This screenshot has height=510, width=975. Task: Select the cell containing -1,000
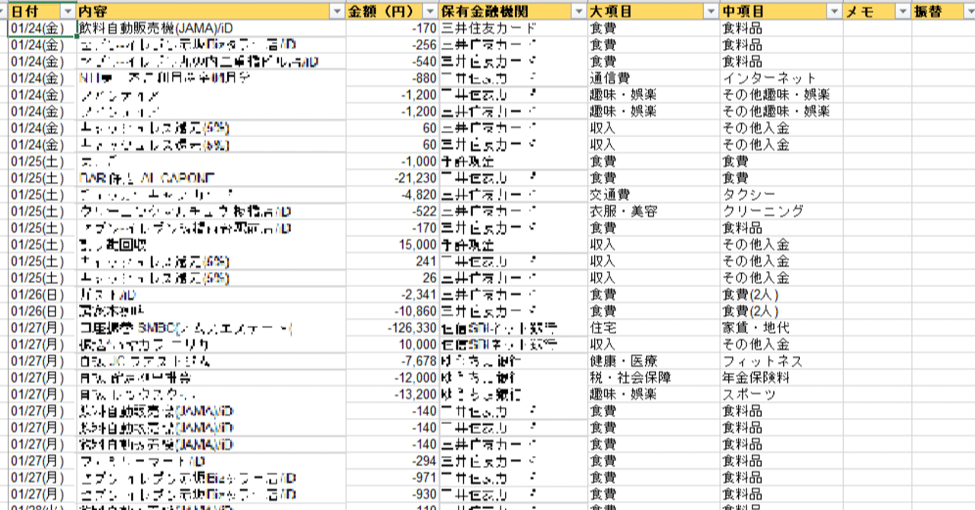[392, 161]
